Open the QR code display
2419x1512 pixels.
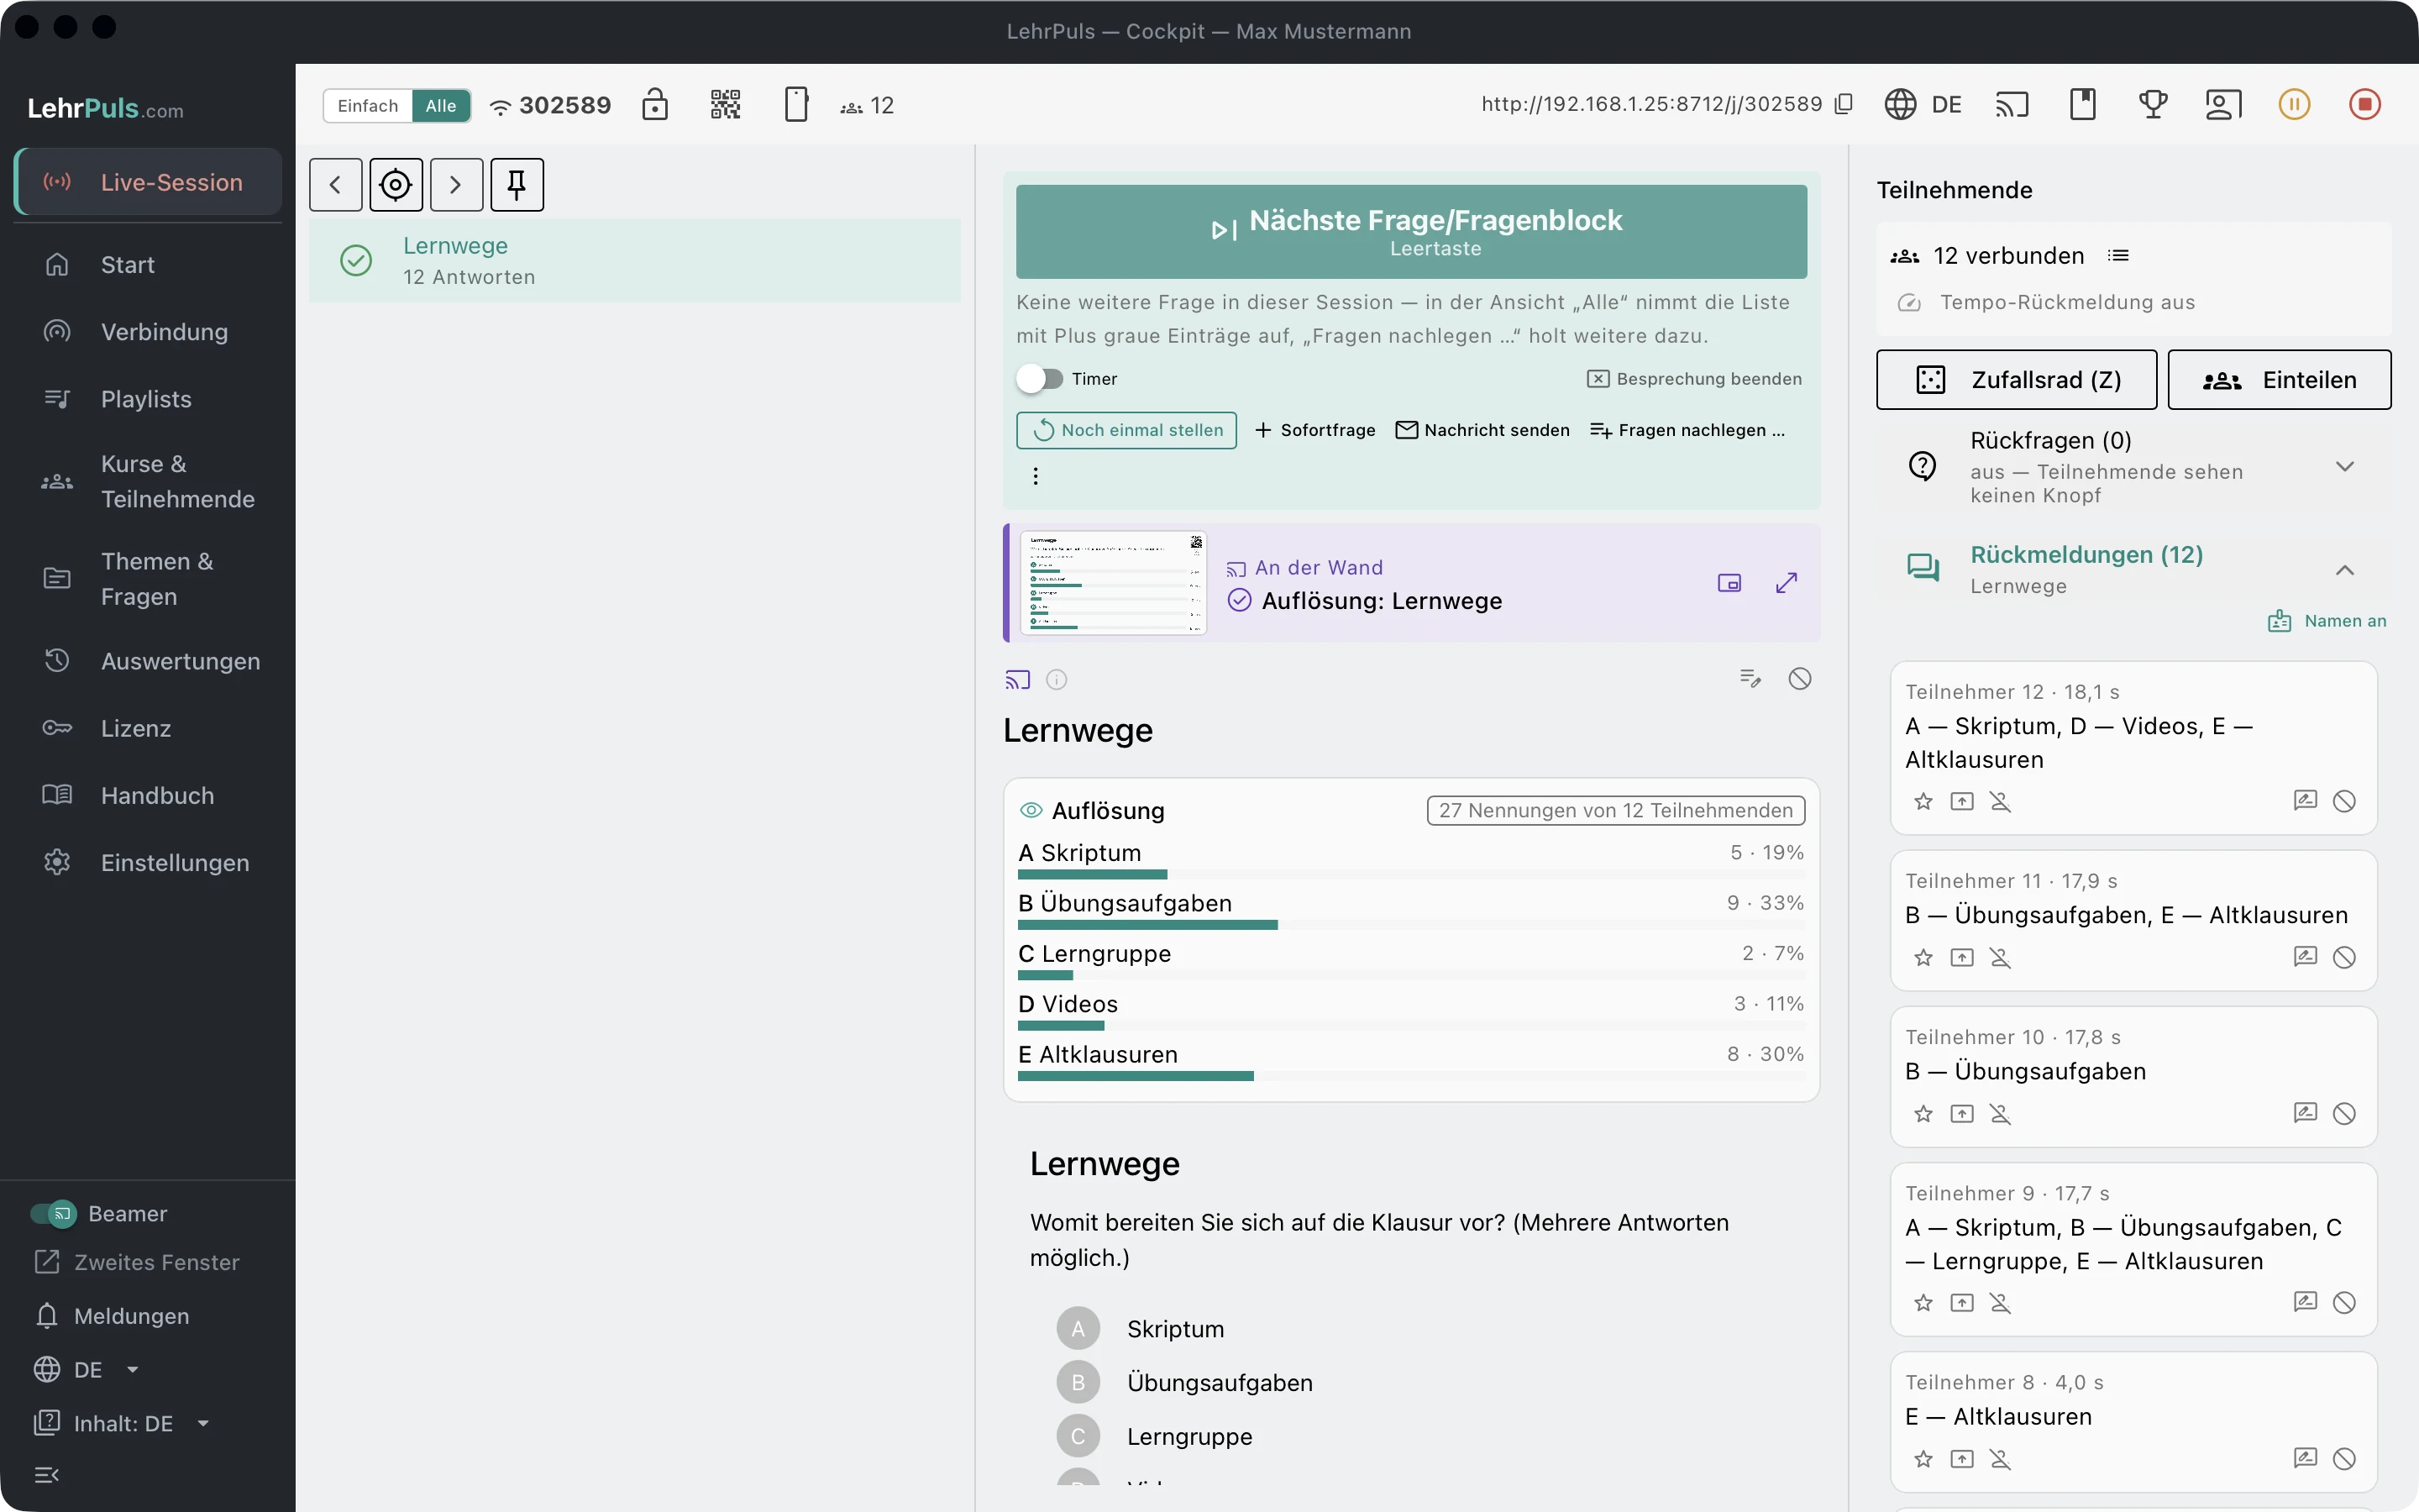pos(726,104)
